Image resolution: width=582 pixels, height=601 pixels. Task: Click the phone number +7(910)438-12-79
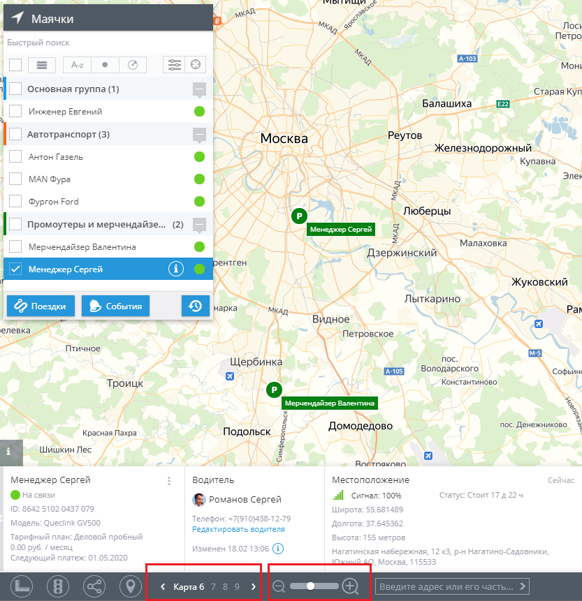pos(259,519)
